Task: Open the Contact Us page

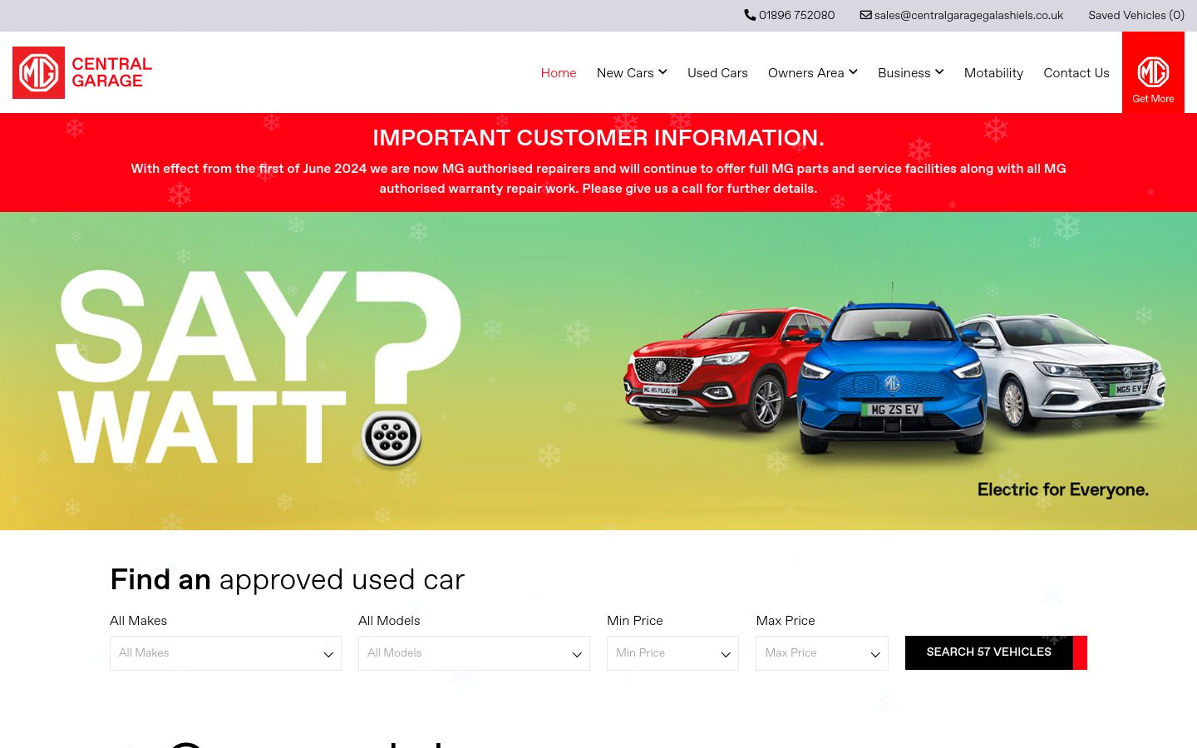Action: [1076, 73]
